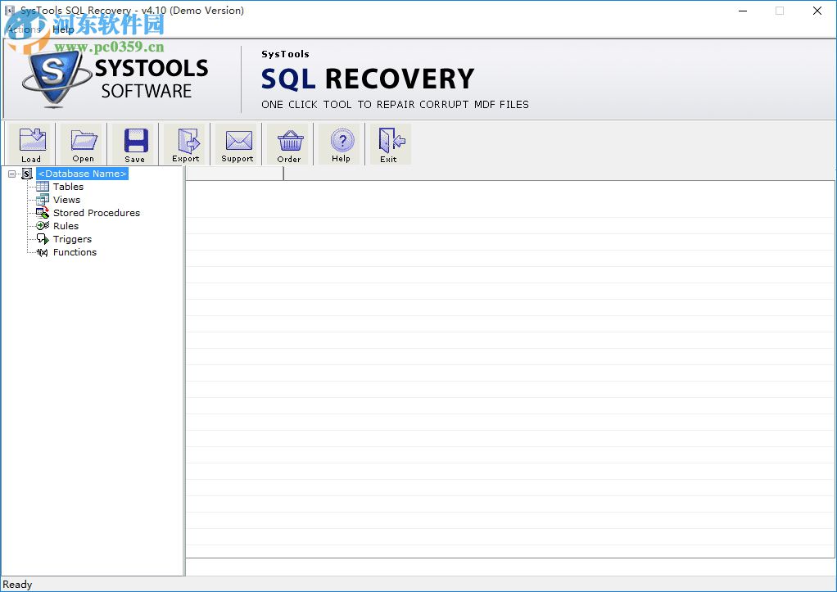Select the Triggers tree item
This screenshot has height=592, width=837.
[71, 238]
